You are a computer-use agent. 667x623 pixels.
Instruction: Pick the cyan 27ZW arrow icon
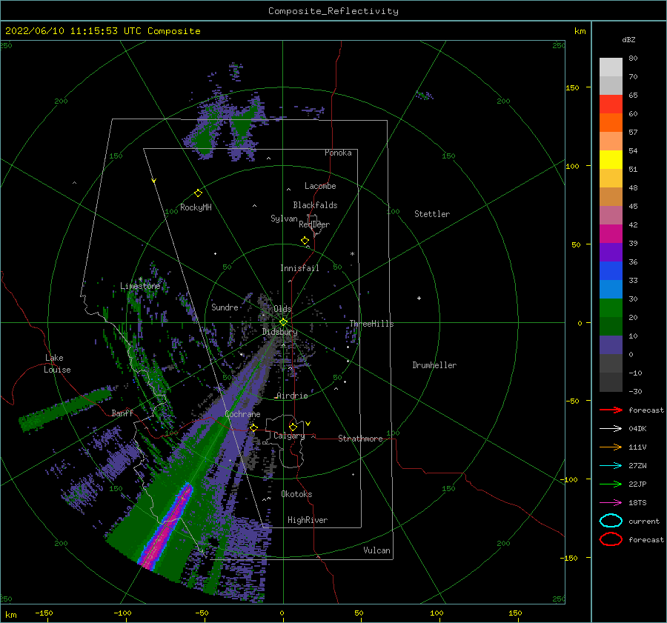coord(611,466)
